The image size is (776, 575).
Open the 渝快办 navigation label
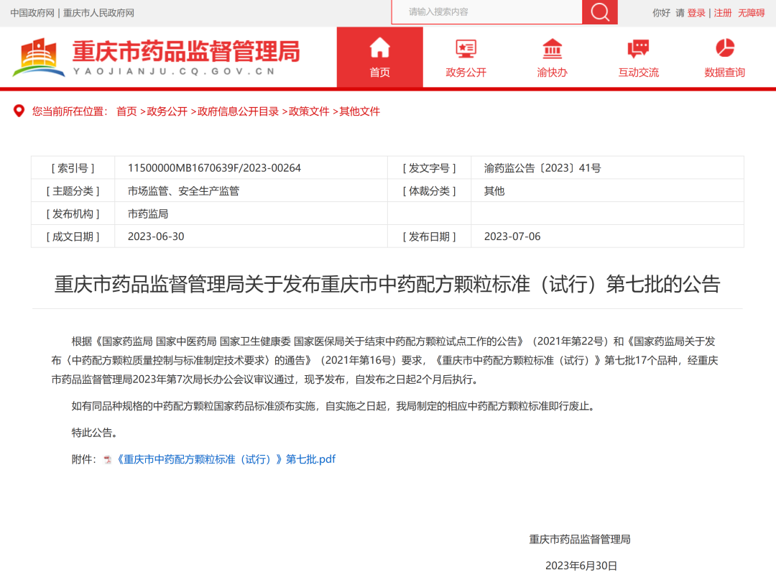pyautogui.click(x=553, y=73)
